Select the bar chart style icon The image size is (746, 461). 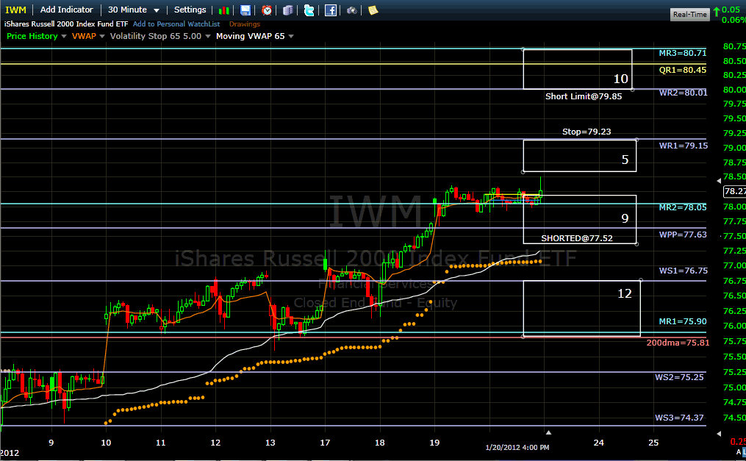(x=224, y=10)
